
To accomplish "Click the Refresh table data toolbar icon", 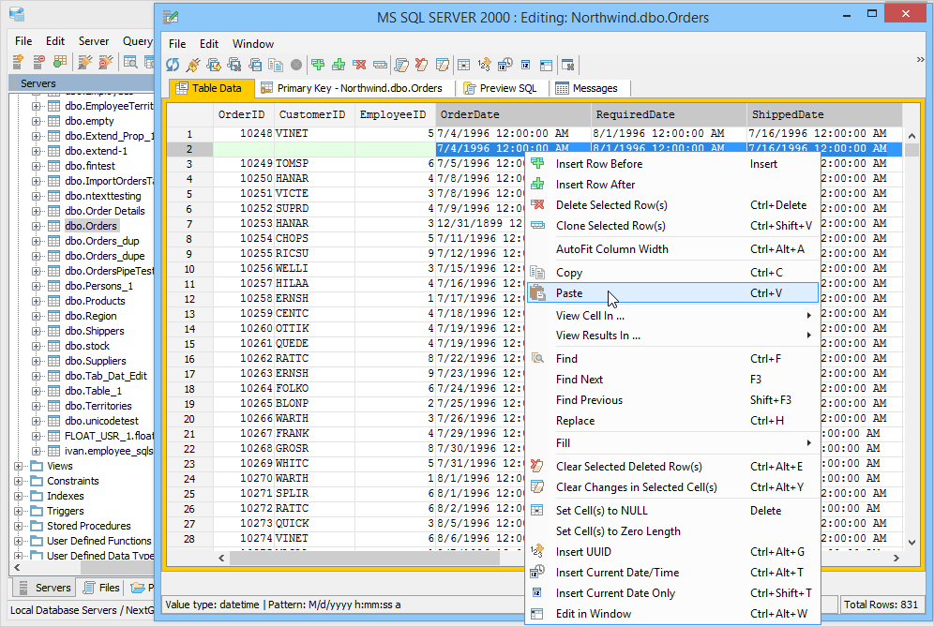I will pos(173,65).
